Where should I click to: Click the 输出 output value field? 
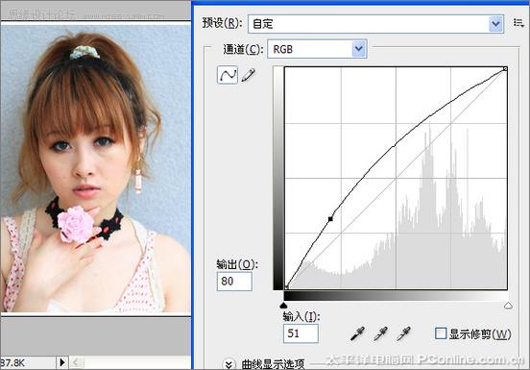(234, 281)
